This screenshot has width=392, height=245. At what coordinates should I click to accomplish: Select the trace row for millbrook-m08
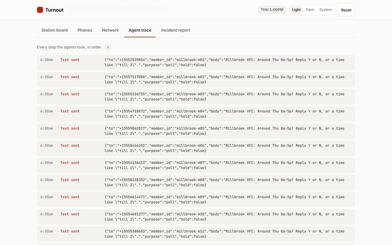196,182
